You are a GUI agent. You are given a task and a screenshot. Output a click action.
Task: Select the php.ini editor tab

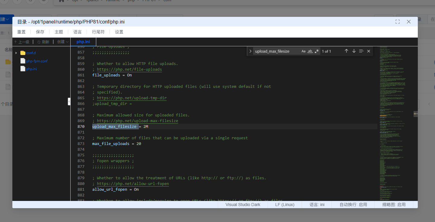[x=83, y=42]
